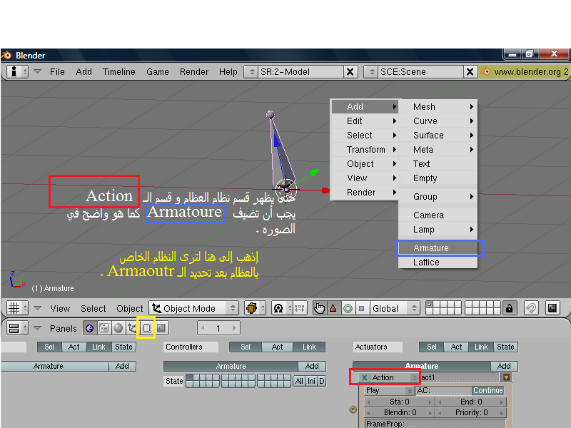The width and height of the screenshot is (571, 428).
Task: Collapse the menus triangle beside Panels
Action: pyautogui.click(x=37, y=328)
